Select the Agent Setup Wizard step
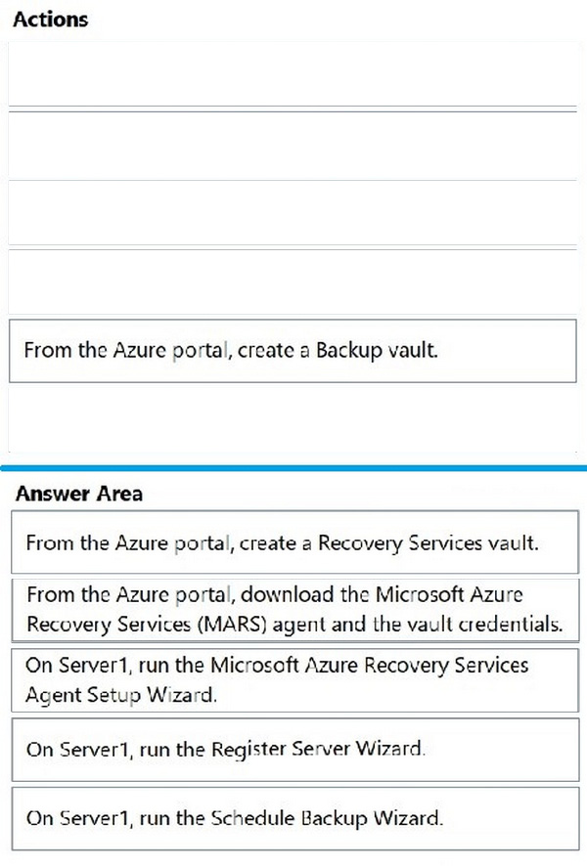Screen dimensions: 587x866 click(294, 680)
